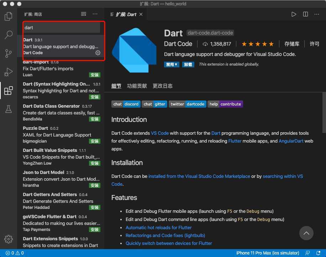The image size is (326, 257).
Task: Open the Test flask view
Action: click(8, 109)
